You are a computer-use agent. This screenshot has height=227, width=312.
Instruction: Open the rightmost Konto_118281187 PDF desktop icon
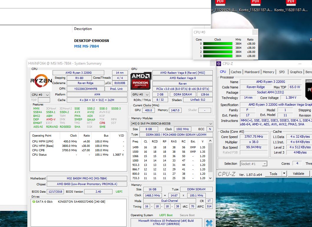coord(291,6)
